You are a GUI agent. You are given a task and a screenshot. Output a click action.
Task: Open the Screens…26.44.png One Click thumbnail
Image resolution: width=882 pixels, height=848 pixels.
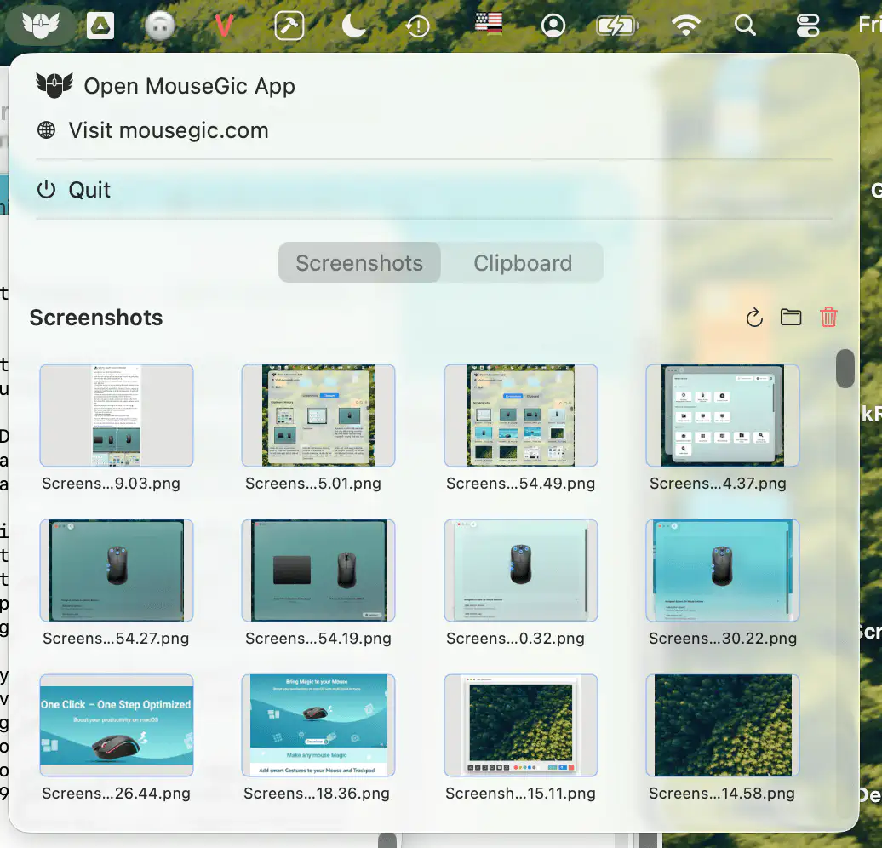[117, 725]
